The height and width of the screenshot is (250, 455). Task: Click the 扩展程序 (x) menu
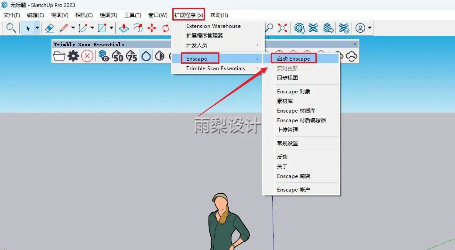pyautogui.click(x=188, y=15)
